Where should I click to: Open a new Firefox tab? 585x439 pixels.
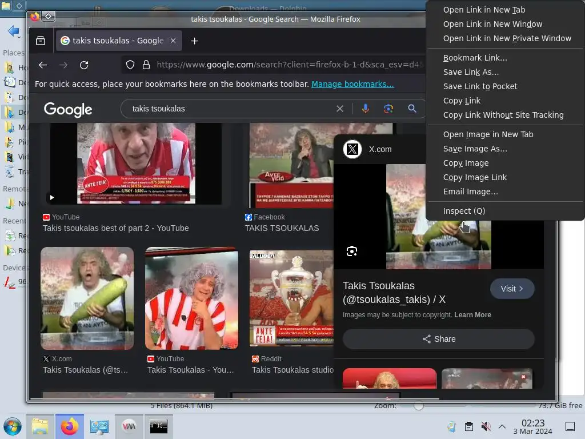tap(194, 41)
